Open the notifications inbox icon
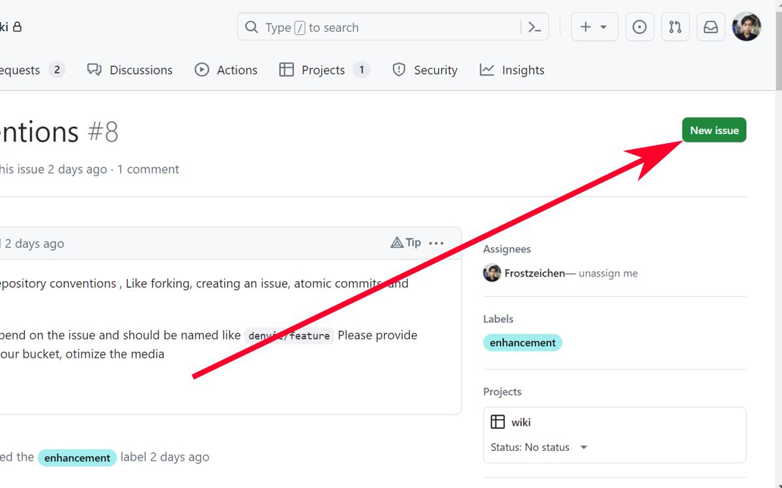 click(711, 27)
